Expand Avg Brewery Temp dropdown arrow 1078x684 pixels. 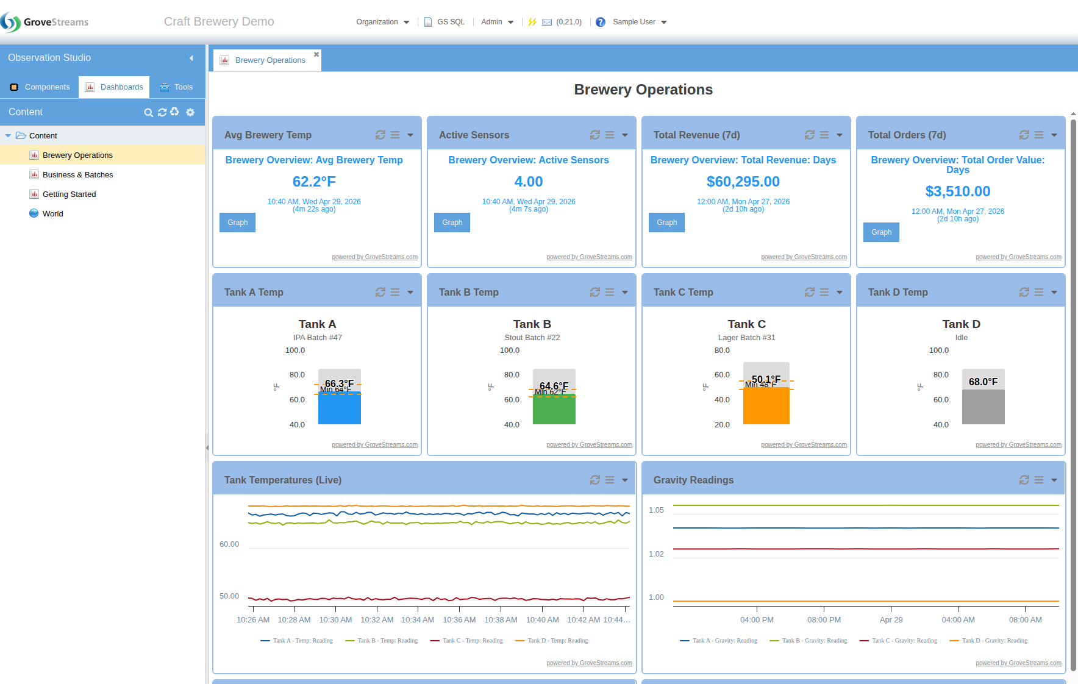pyautogui.click(x=410, y=135)
